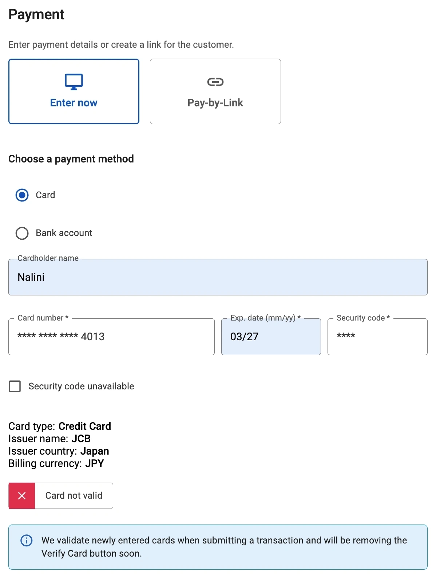Screen dimensions: 444x585
Task: Click into the Security code field
Action: [x=377, y=337]
